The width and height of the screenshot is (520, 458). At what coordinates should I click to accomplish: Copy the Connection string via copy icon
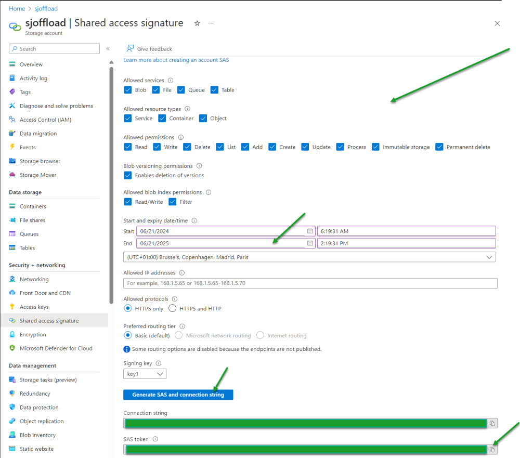pos(492,423)
